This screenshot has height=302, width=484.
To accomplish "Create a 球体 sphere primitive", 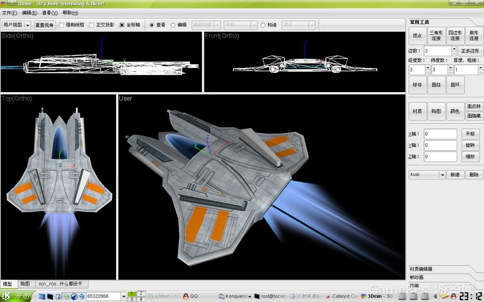I will tap(417, 85).
